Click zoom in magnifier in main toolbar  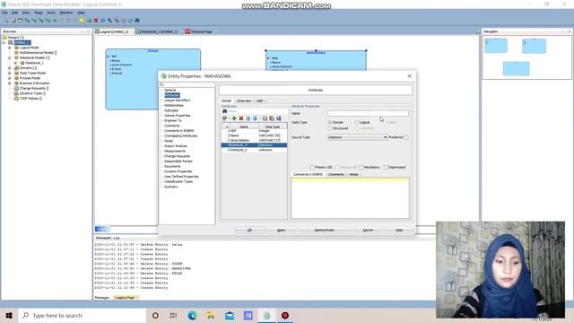[109, 21]
